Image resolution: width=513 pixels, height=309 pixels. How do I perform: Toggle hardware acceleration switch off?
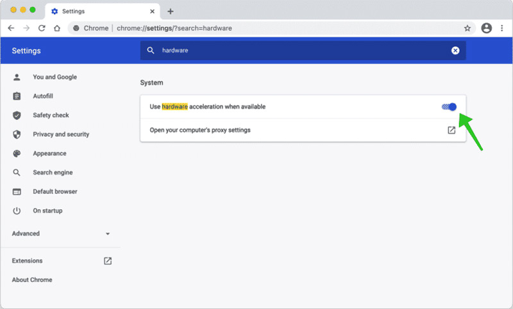pos(450,107)
